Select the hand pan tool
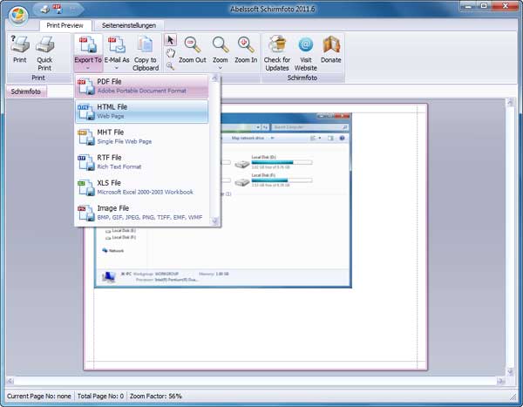Viewport: 523px width, 407px height. click(171, 52)
